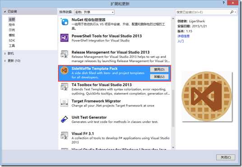Click the 创建者: LigerShark text
Image resolution: width=242 pixels, height=167 pixels.
pos(191,21)
